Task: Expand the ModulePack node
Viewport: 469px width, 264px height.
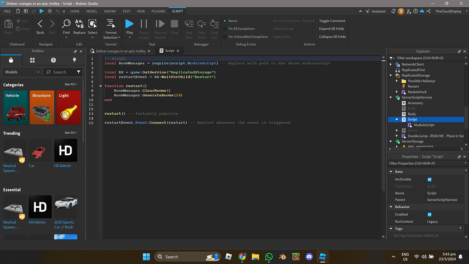Action: (x=397, y=92)
